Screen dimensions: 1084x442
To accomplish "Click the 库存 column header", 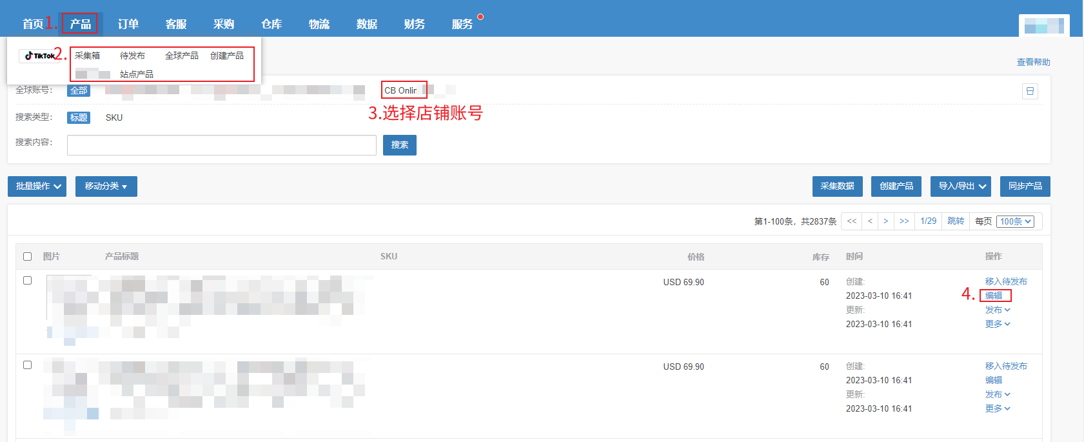I will [820, 257].
